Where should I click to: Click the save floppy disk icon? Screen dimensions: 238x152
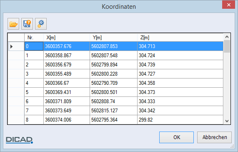coord(27,24)
